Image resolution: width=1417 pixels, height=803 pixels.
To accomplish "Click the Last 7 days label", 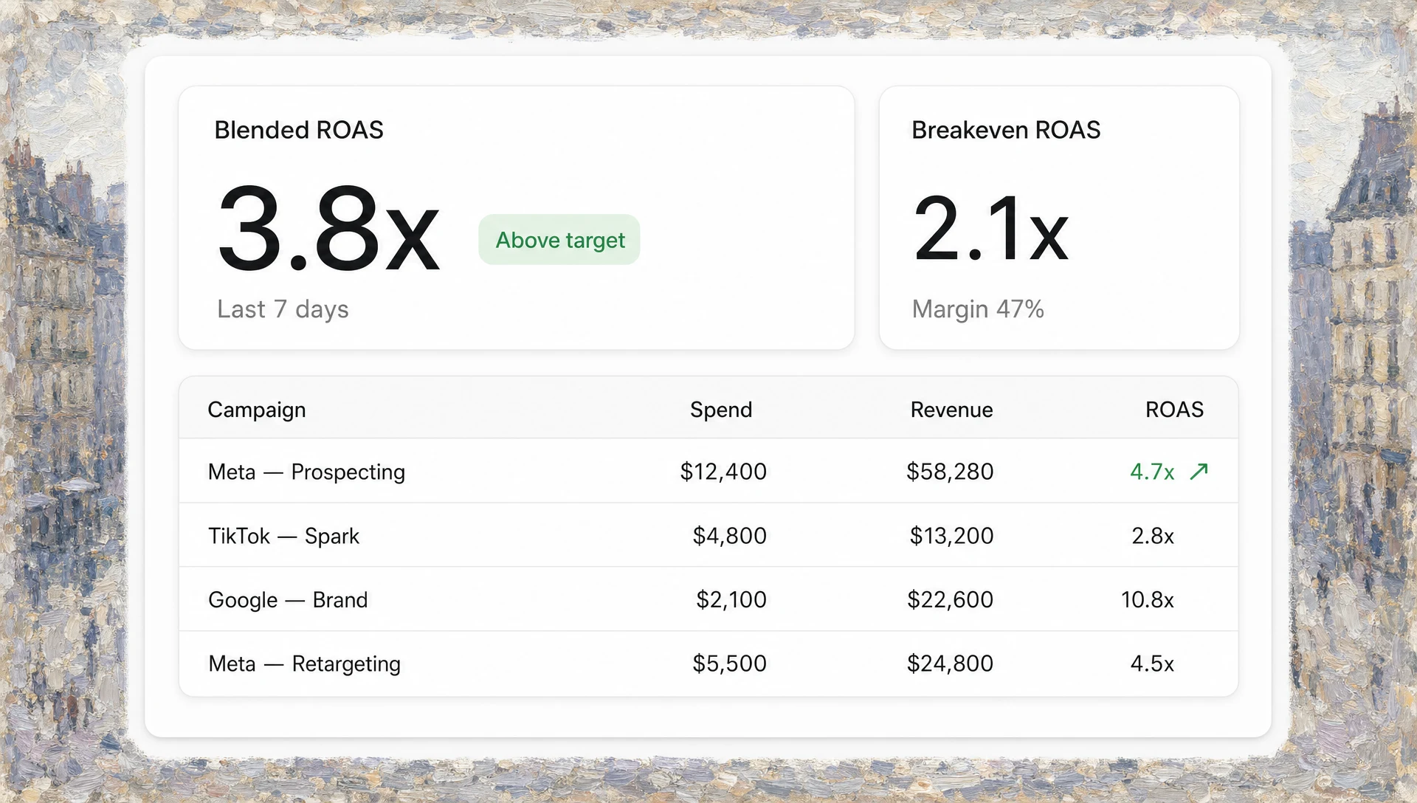I will pyautogui.click(x=283, y=309).
